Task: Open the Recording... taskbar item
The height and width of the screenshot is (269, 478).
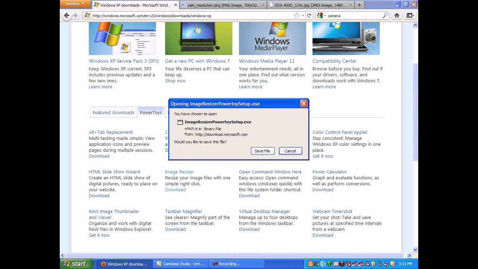Action: coord(237,264)
